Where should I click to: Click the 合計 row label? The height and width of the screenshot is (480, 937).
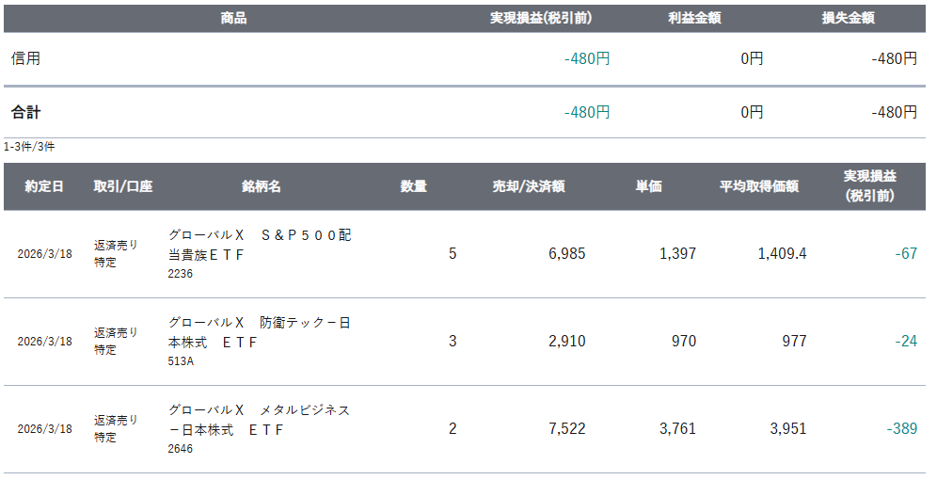(x=25, y=112)
